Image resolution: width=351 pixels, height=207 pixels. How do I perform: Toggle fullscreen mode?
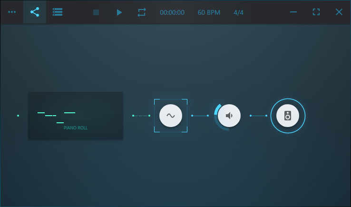(x=316, y=12)
